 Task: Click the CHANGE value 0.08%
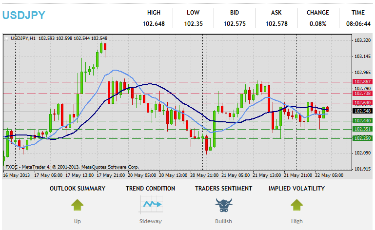(318, 24)
